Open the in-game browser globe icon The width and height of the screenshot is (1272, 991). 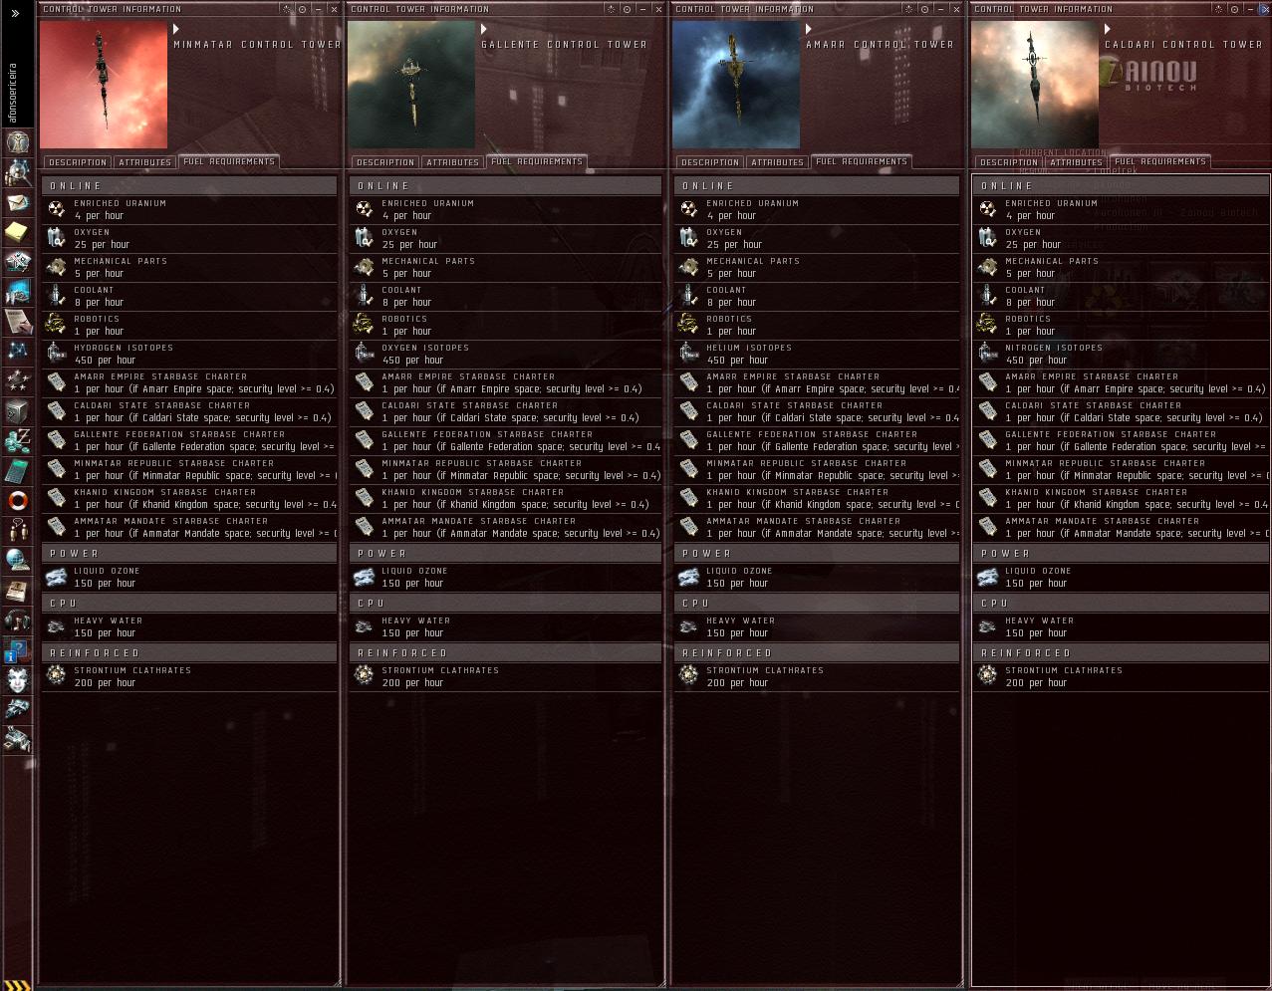pos(17,560)
